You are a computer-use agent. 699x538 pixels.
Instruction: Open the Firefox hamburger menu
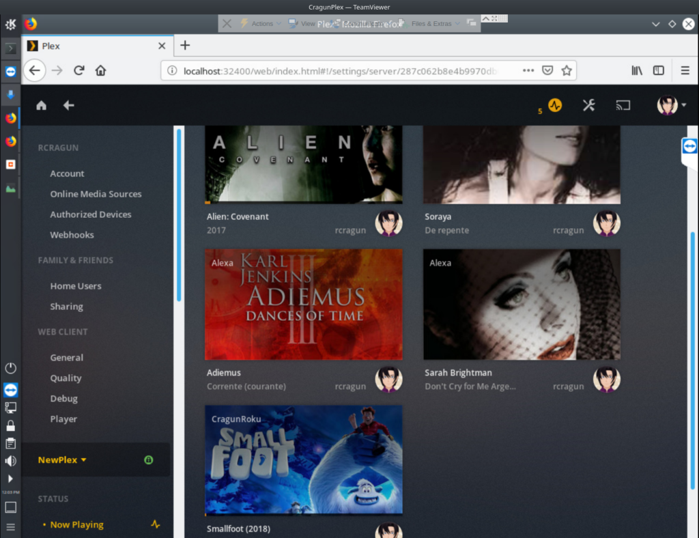click(685, 70)
